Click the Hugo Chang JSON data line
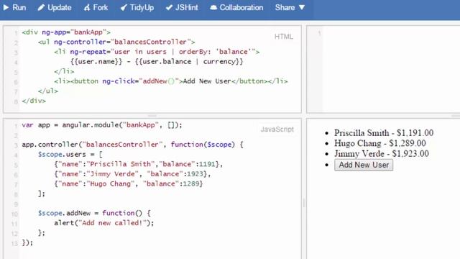This screenshot has height=259, width=460. [129, 184]
